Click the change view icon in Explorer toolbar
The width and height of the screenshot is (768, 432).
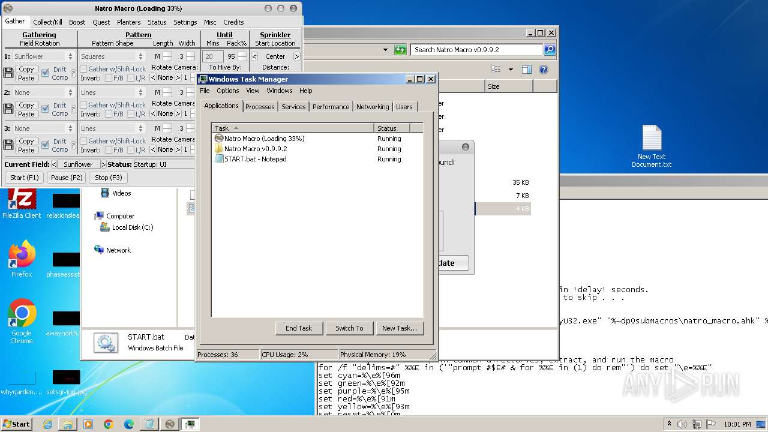pyautogui.click(x=497, y=70)
